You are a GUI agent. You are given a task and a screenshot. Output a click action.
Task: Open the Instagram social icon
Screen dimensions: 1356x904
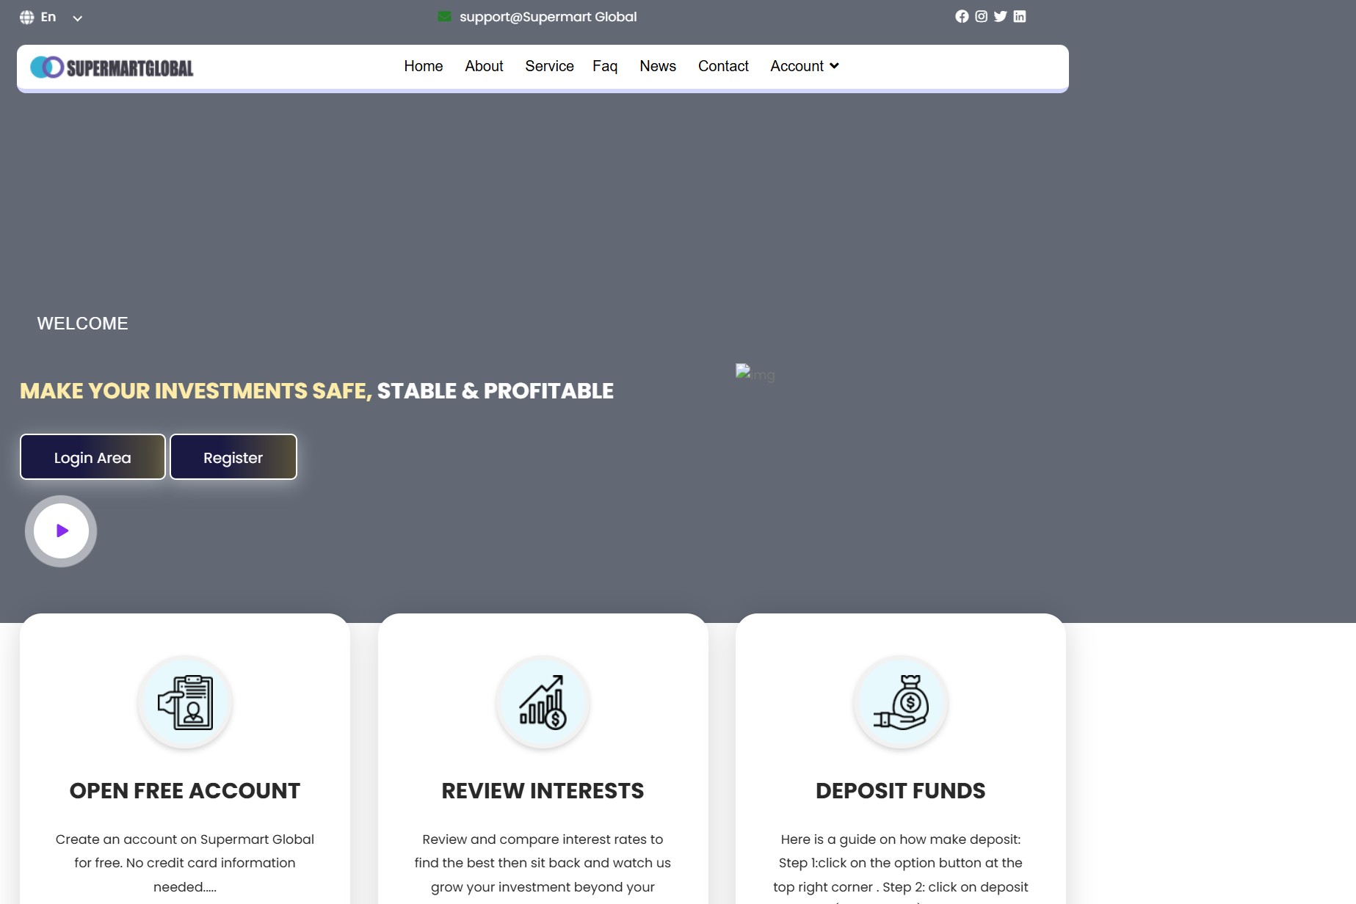[x=981, y=17]
